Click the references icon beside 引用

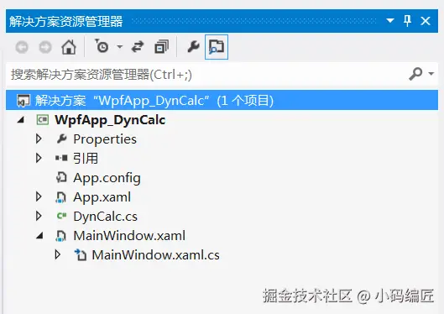[61, 158]
